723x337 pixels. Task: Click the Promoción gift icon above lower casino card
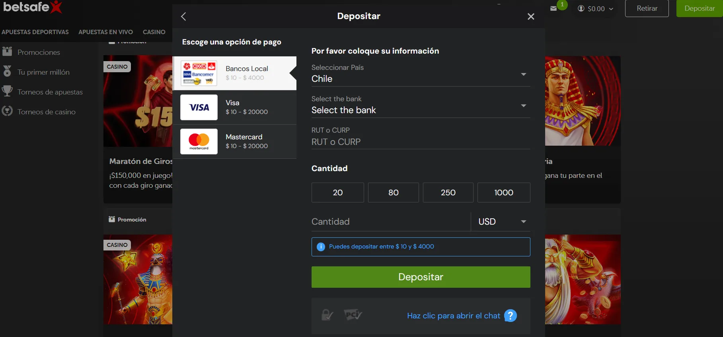click(x=112, y=219)
